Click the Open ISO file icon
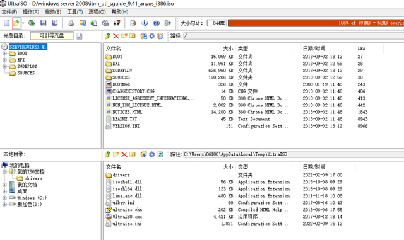This screenshot has height=240, width=404. [x=16, y=23]
